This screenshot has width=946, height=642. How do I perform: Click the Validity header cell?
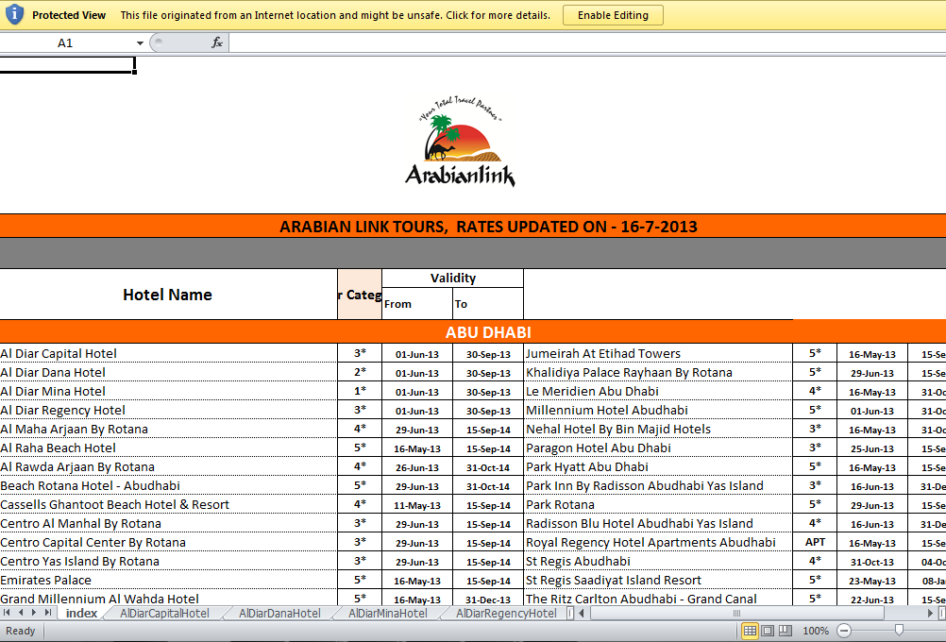click(x=452, y=279)
